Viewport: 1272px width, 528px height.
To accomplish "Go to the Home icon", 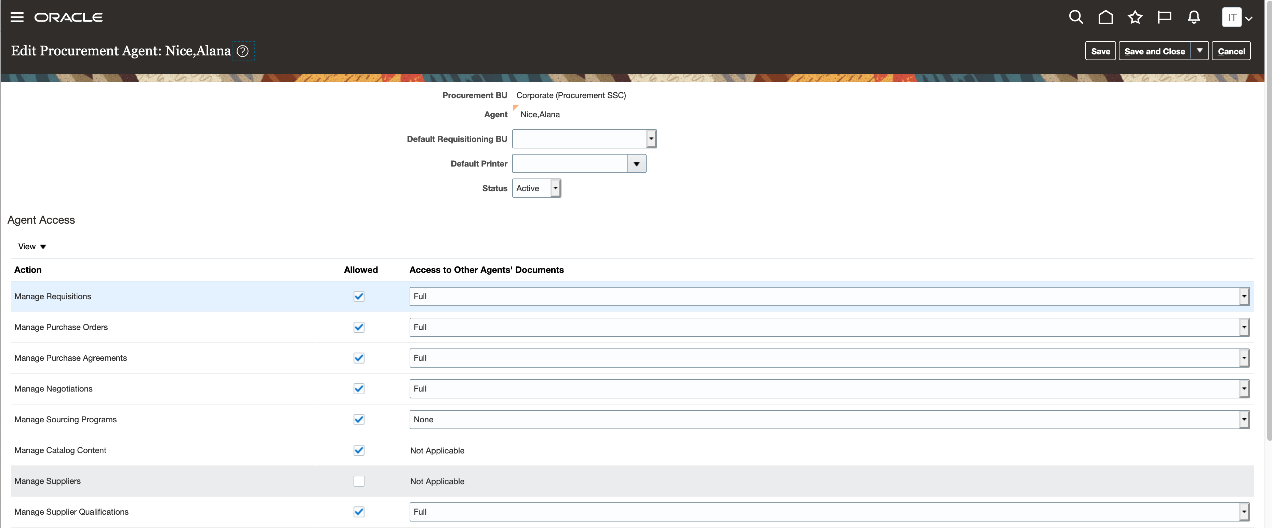I will (1105, 17).
